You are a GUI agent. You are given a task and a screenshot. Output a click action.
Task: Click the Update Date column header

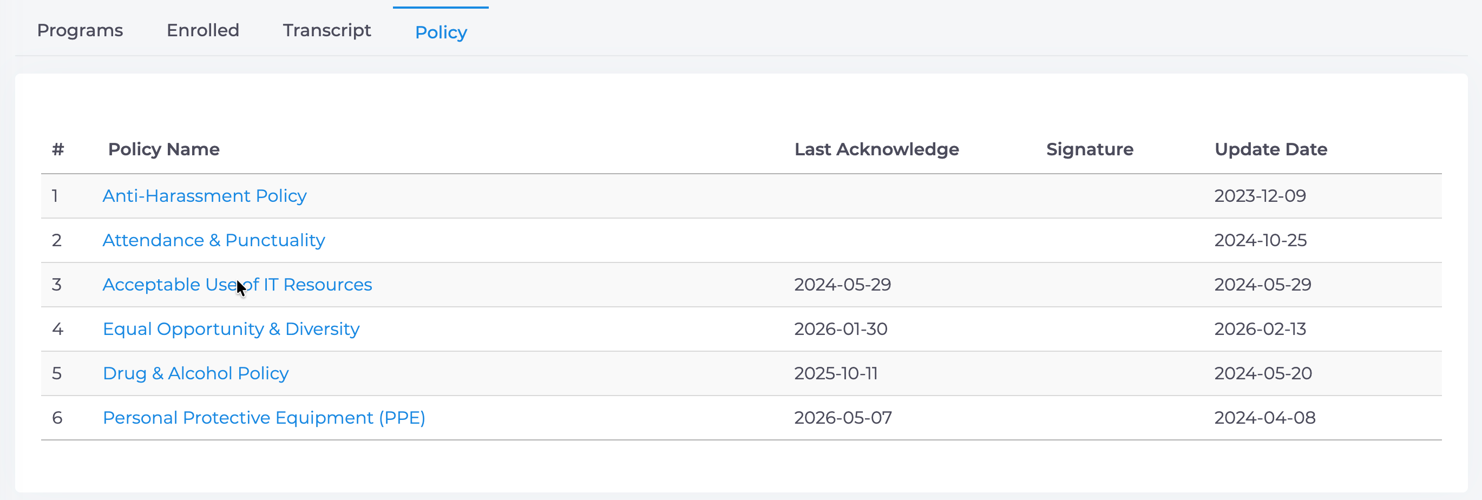coord(1271,149)
